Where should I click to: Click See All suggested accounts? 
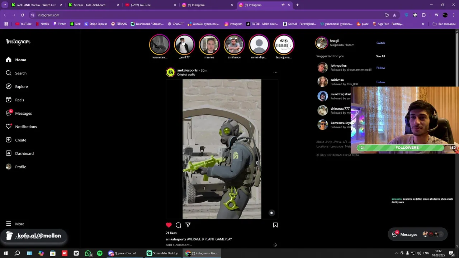[380, 56]
